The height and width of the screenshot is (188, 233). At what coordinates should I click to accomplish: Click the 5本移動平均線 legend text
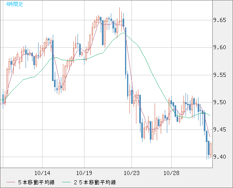37,182
